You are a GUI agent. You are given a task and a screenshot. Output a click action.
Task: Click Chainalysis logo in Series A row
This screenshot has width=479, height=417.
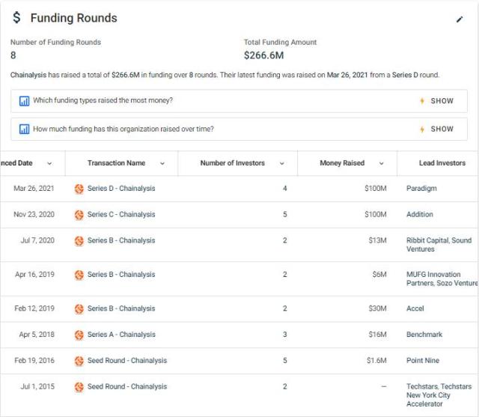[79, 335]
